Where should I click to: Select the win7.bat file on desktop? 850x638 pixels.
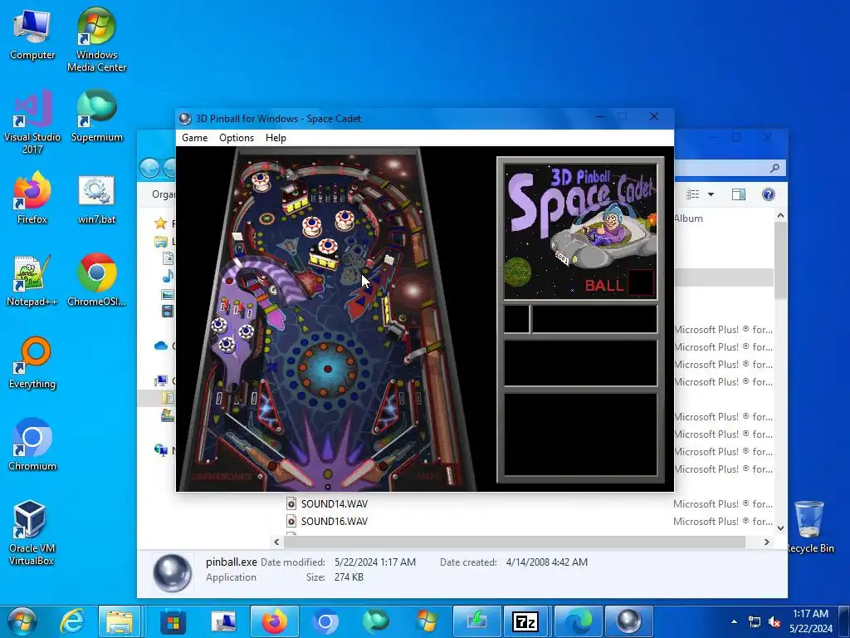[96, 199]
